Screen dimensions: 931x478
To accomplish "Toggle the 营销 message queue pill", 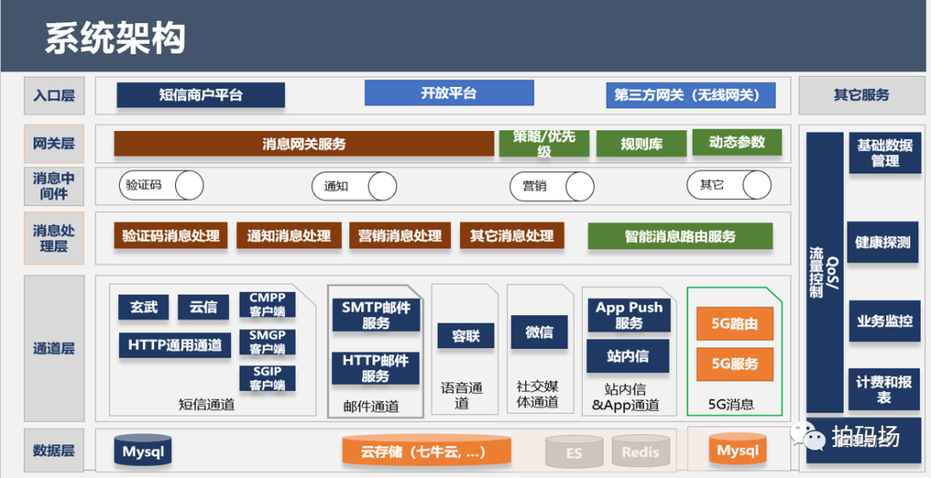I will (551, 186).
